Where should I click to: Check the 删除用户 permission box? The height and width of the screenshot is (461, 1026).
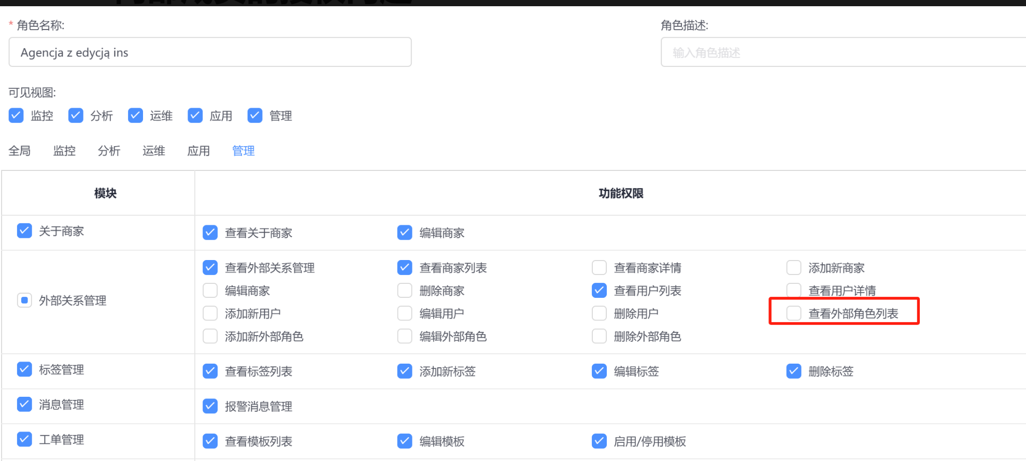tap(599, 313)
